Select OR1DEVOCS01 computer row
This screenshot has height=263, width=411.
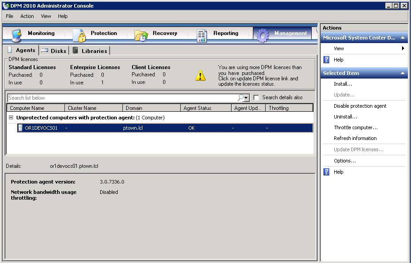pos(165,128)
